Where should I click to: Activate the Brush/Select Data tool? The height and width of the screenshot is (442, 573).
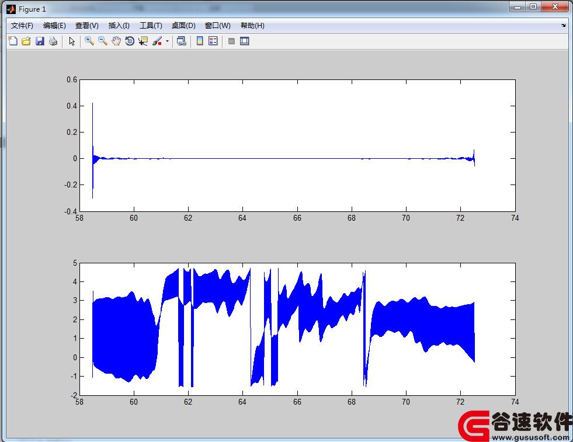click(157, 41)
